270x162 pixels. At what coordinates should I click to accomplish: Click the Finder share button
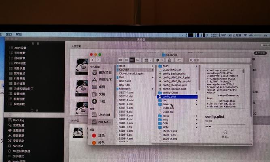tap(170, 60)
